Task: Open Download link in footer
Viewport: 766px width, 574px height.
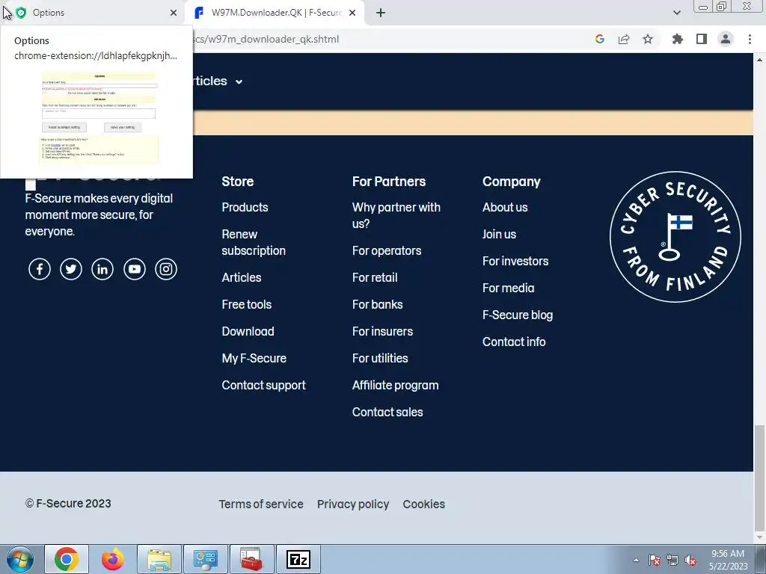Action: point(248,331)
